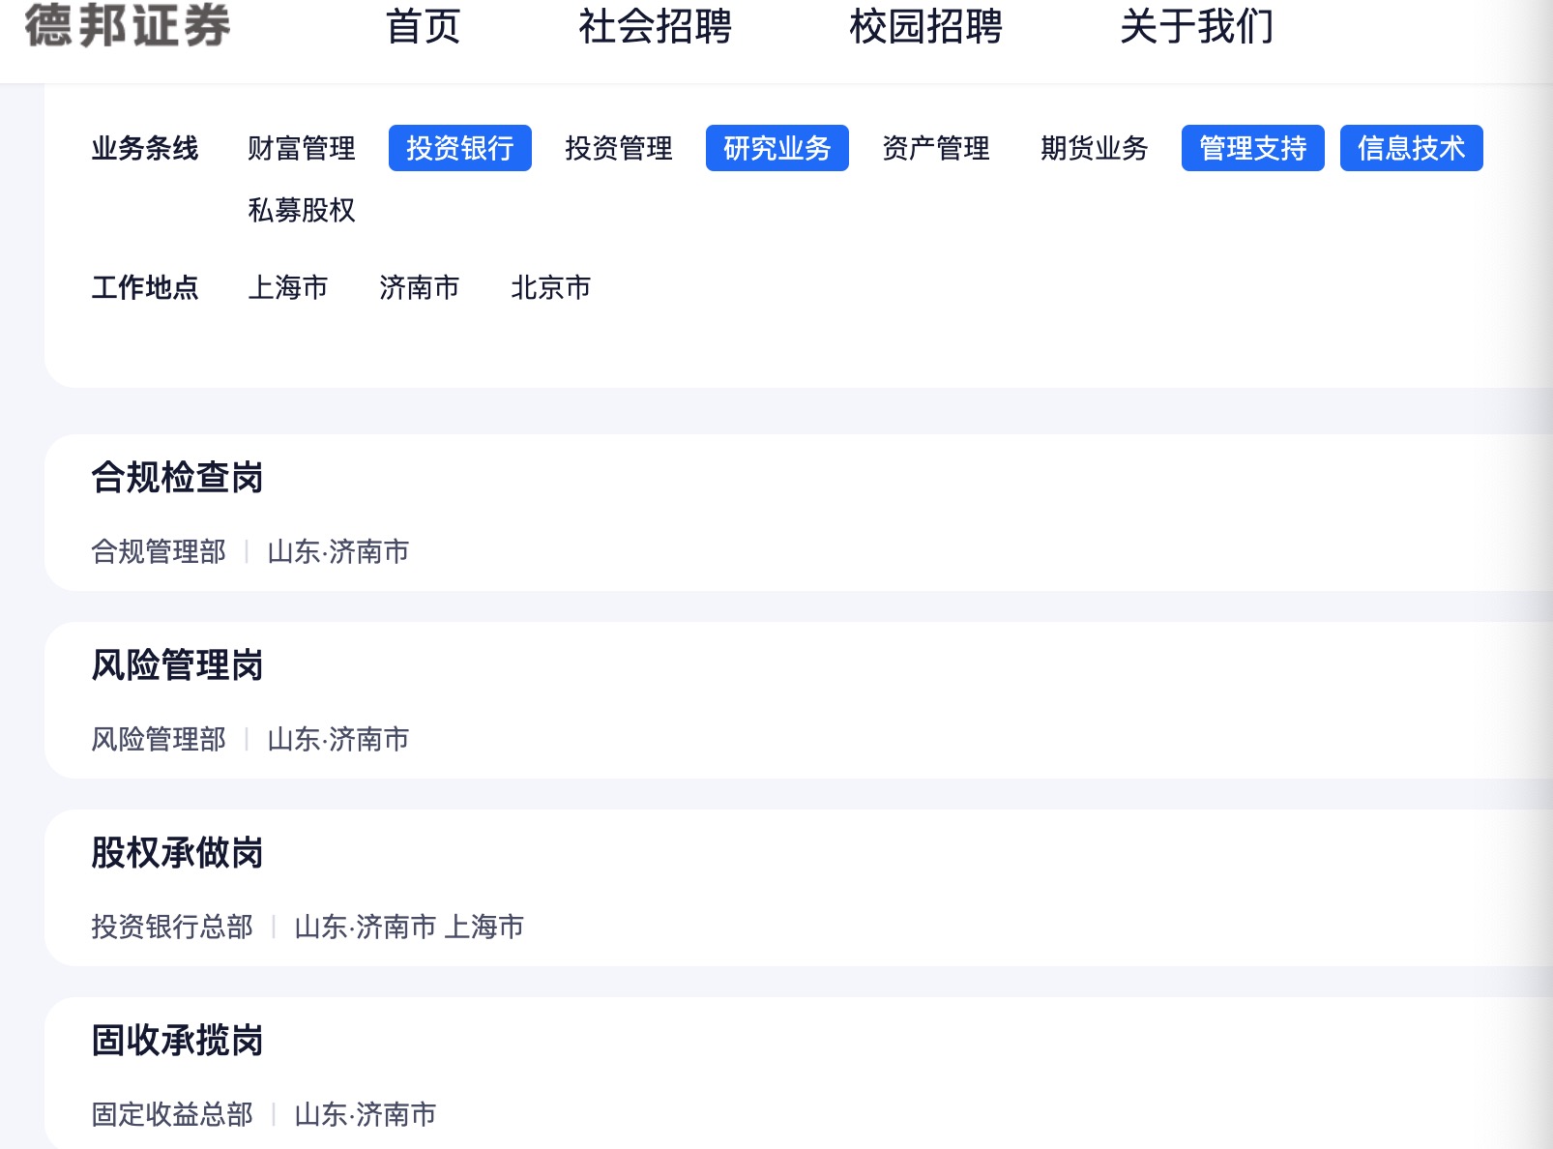Disable the 研究业务 filter tag
This screenshot has height=1149, width=1553.
[x=776, y=148]
